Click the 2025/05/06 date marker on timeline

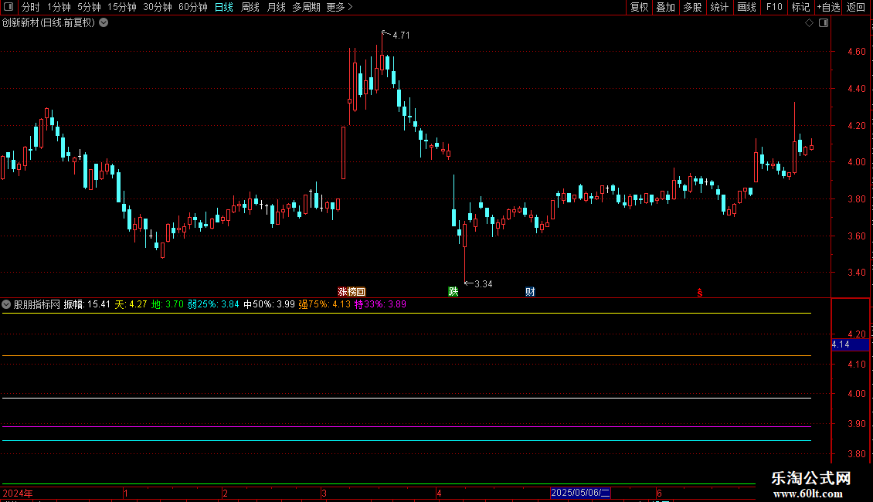(x=581, y=493)
